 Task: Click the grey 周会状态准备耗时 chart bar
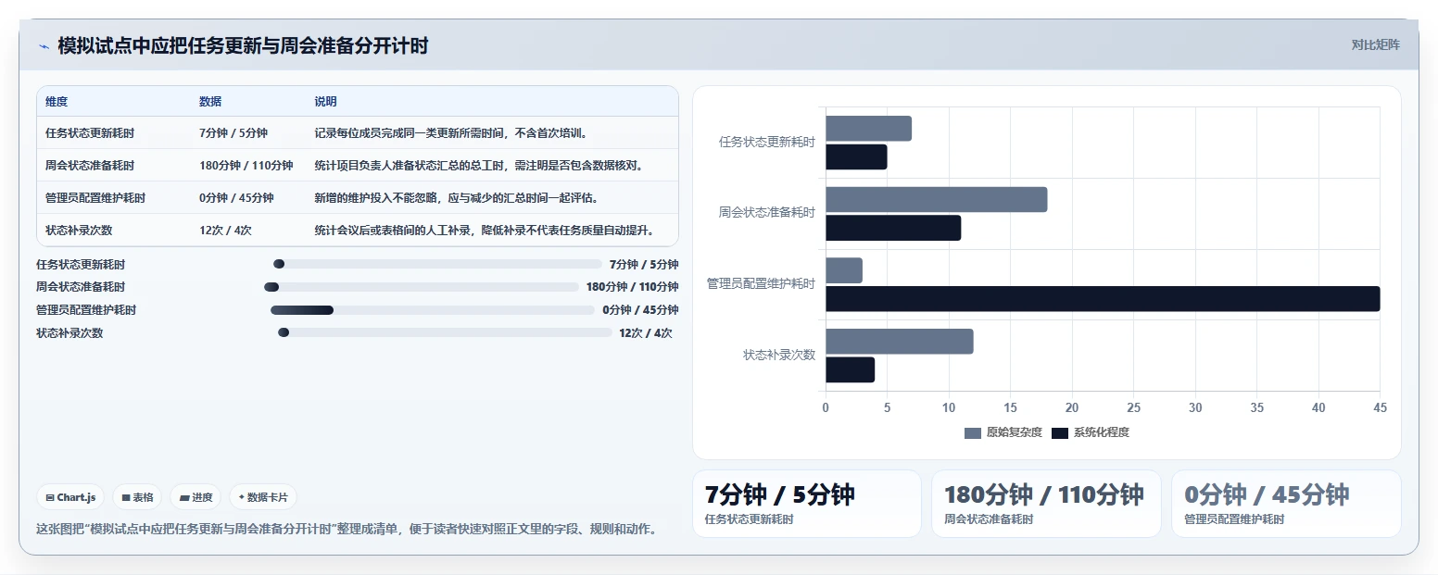click(x=937, y=200)
